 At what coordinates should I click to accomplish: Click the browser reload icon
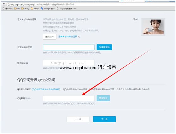[x=4, y=4]
